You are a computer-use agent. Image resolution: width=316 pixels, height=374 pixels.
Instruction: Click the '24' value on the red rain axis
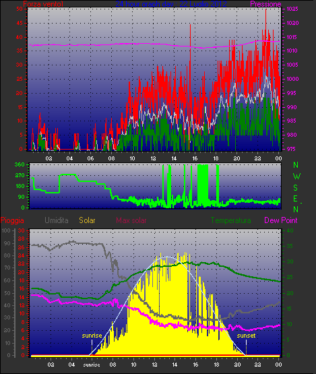22,255
